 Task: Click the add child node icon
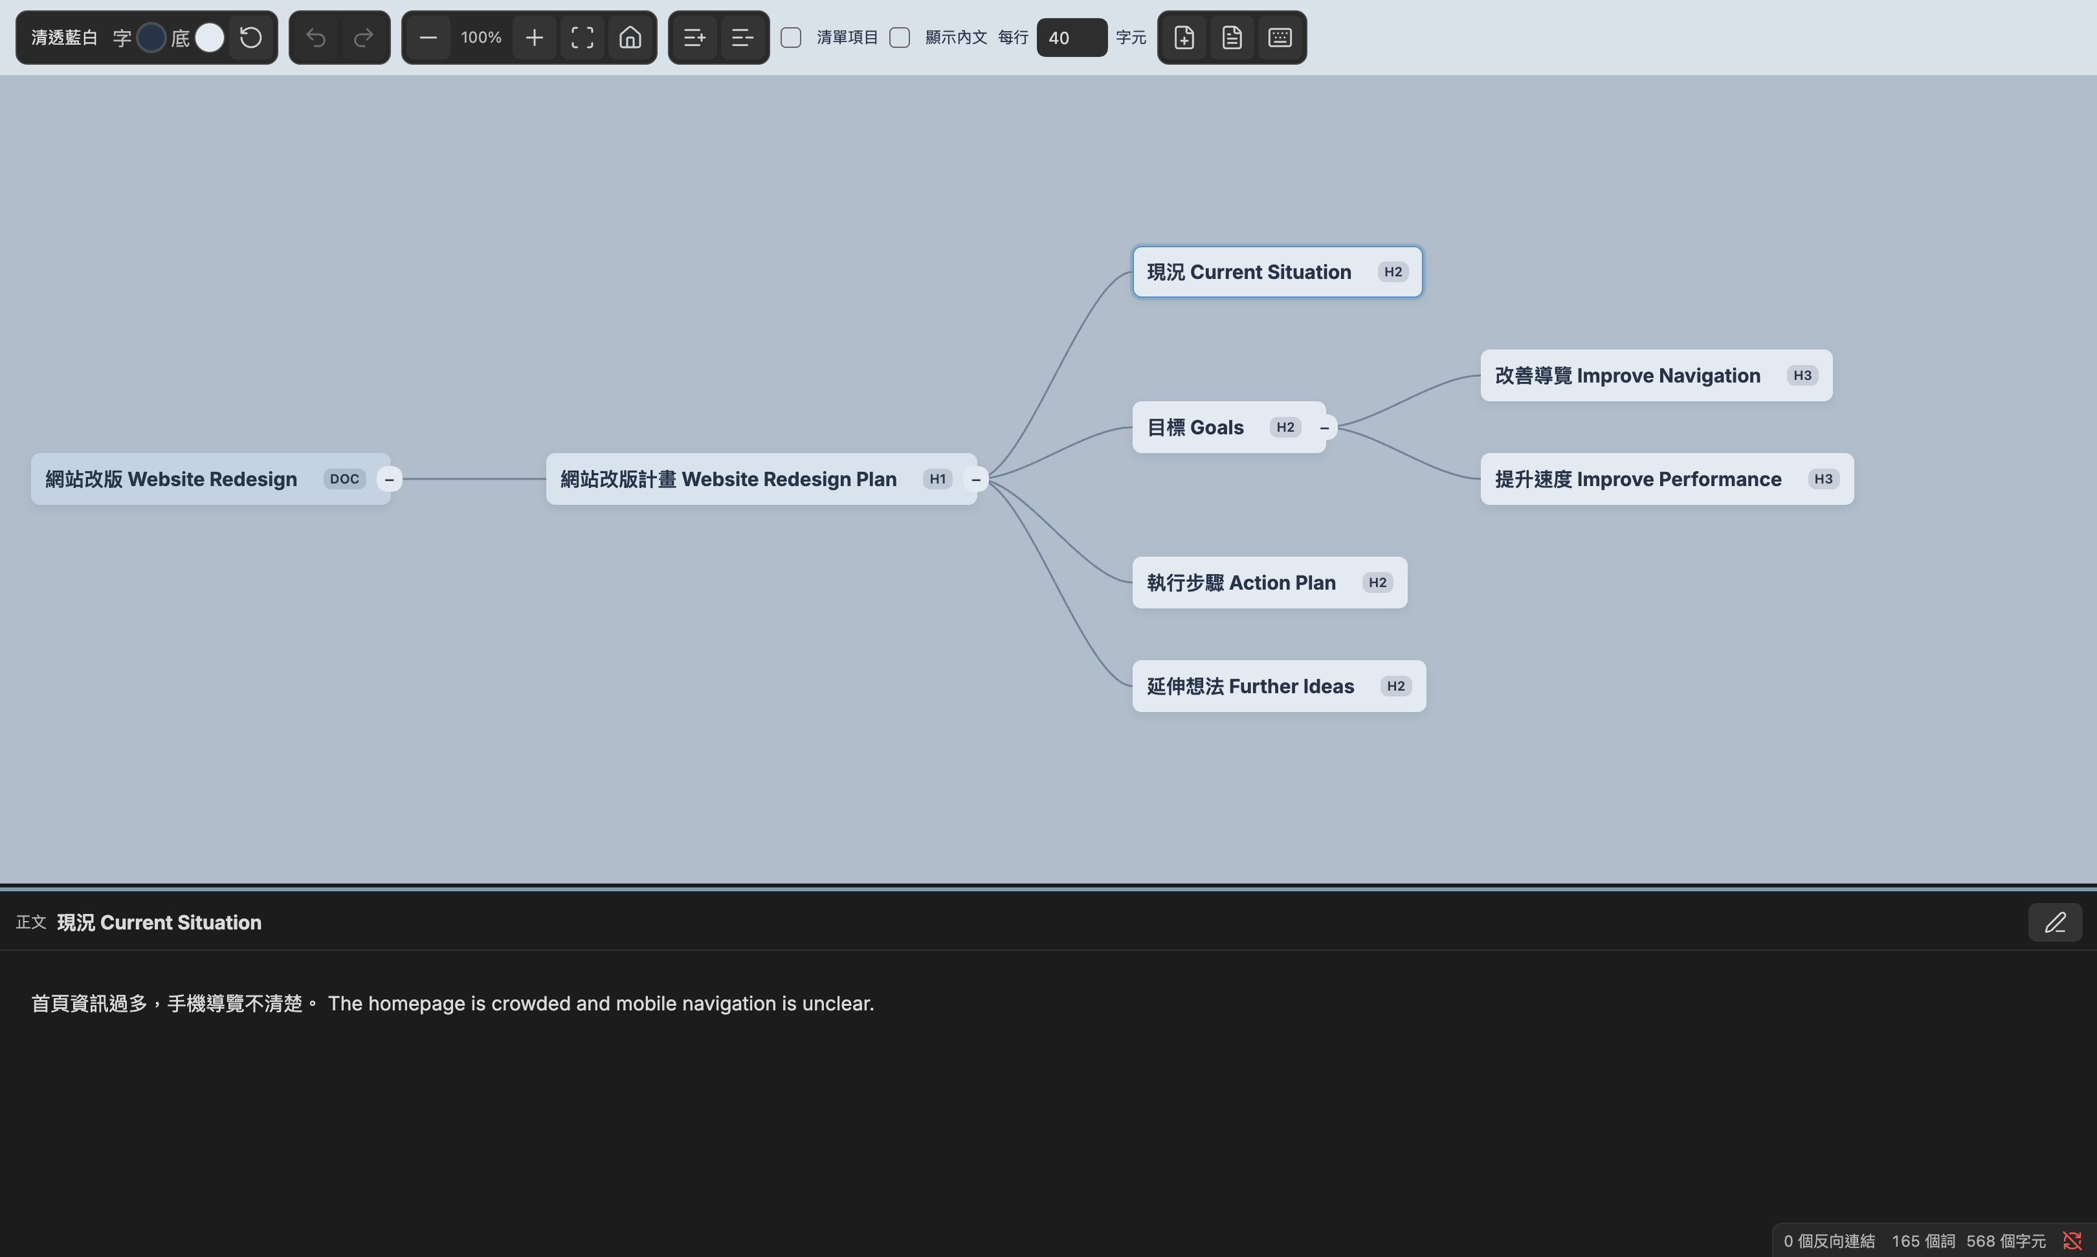tap(694, 38)
